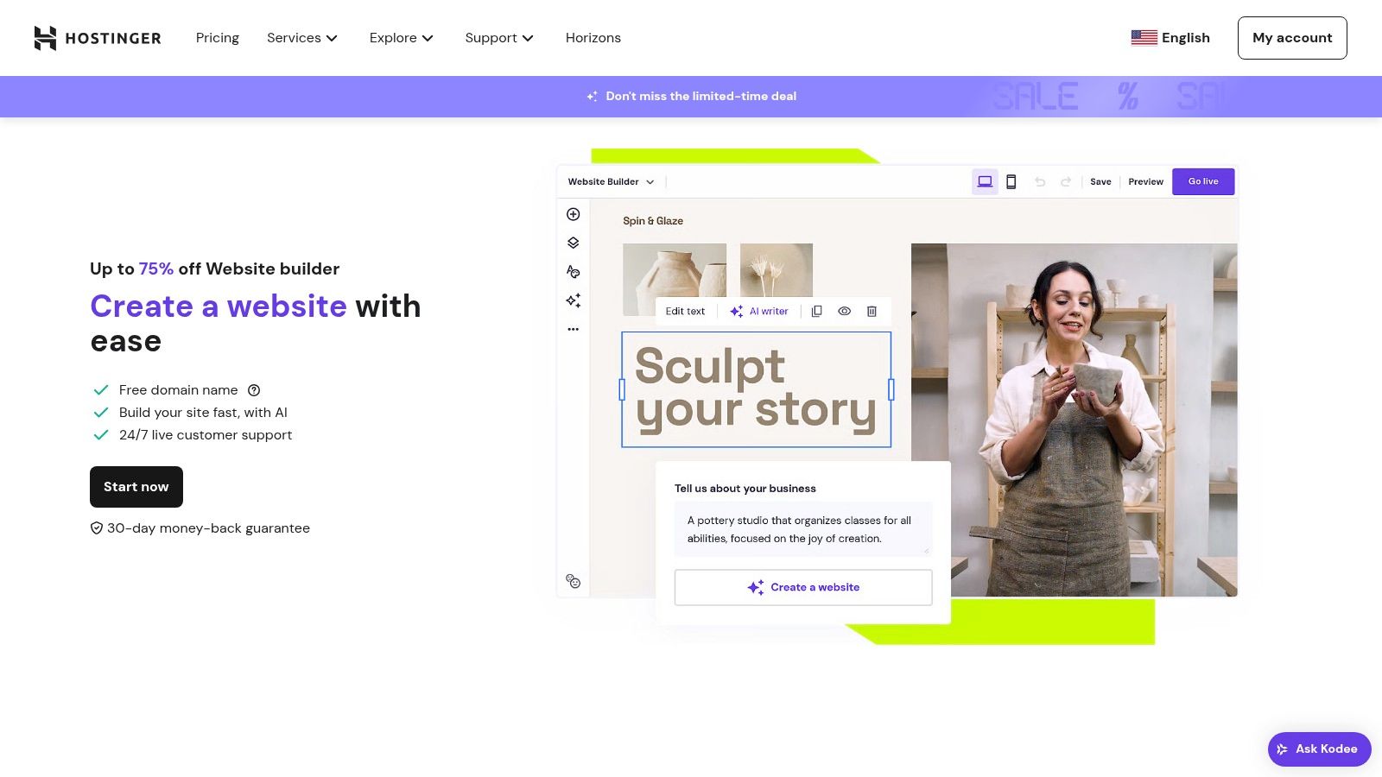This screenshot has width=1382, height=777.
Task: Click the feedback smiley icon in builder sidebar
Action: point(573,581)
